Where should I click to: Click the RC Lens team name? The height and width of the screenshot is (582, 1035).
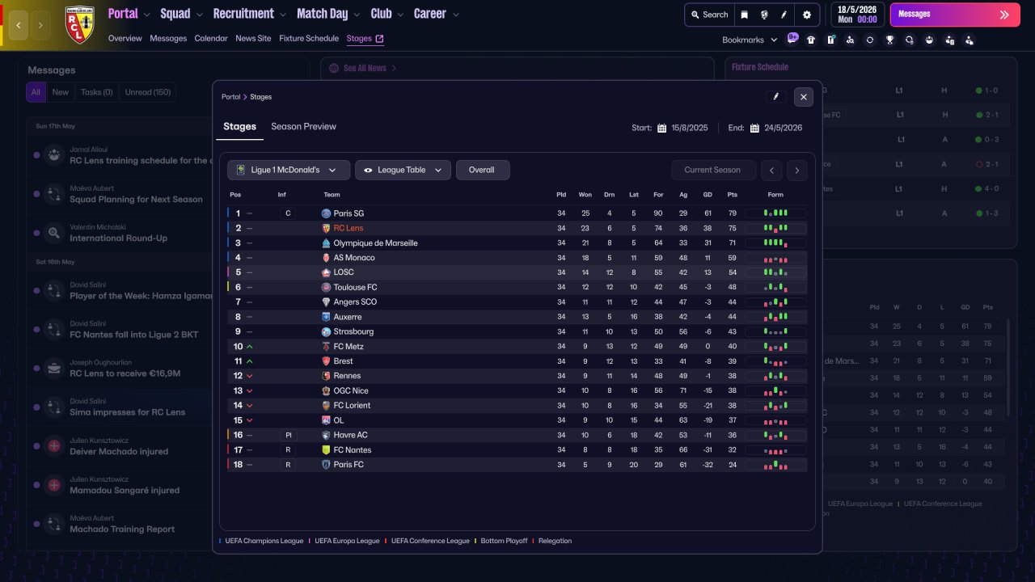[349, 228]
